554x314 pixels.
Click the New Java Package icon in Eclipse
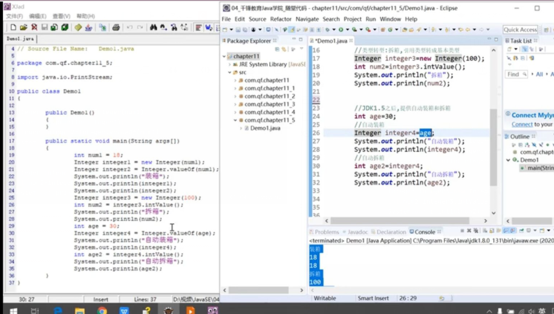(x=383, y=29)
